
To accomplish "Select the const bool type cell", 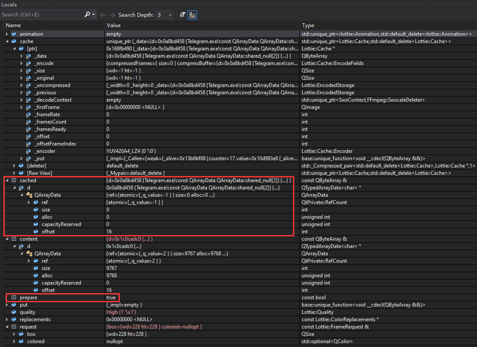I will [x=314, y=297].
